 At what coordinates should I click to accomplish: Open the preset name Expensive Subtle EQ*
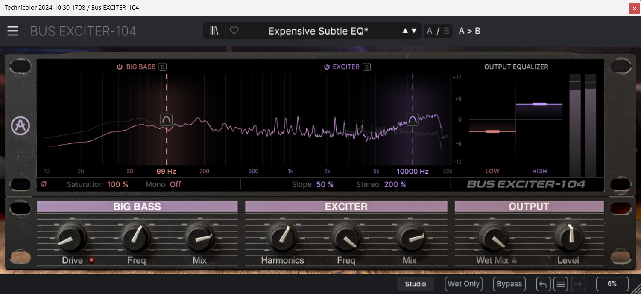[319, 31]
